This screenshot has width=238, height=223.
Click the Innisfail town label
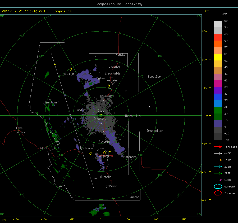point(107,96)
